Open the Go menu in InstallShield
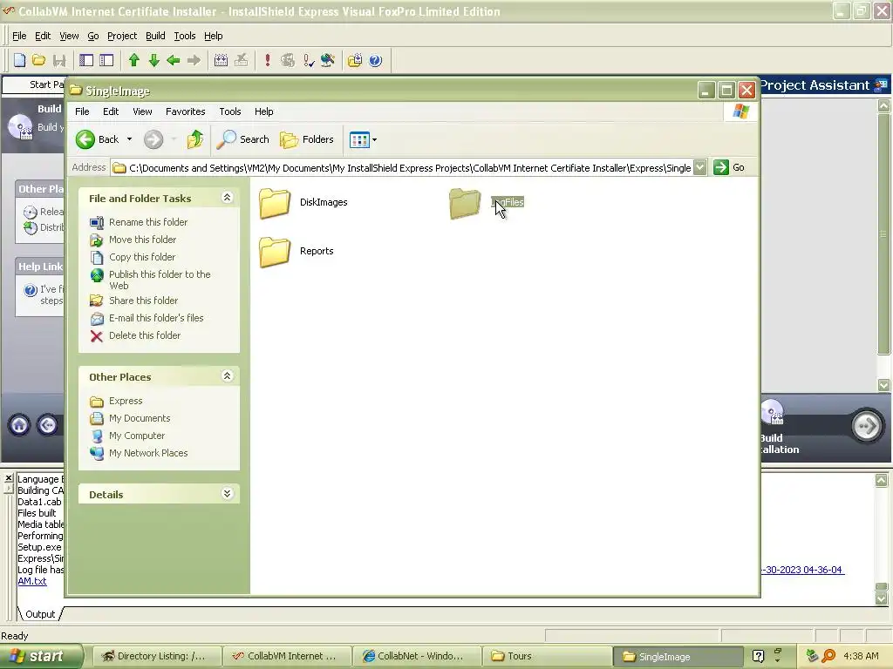Viewport: 893px width, 669px height. point(92,36)
